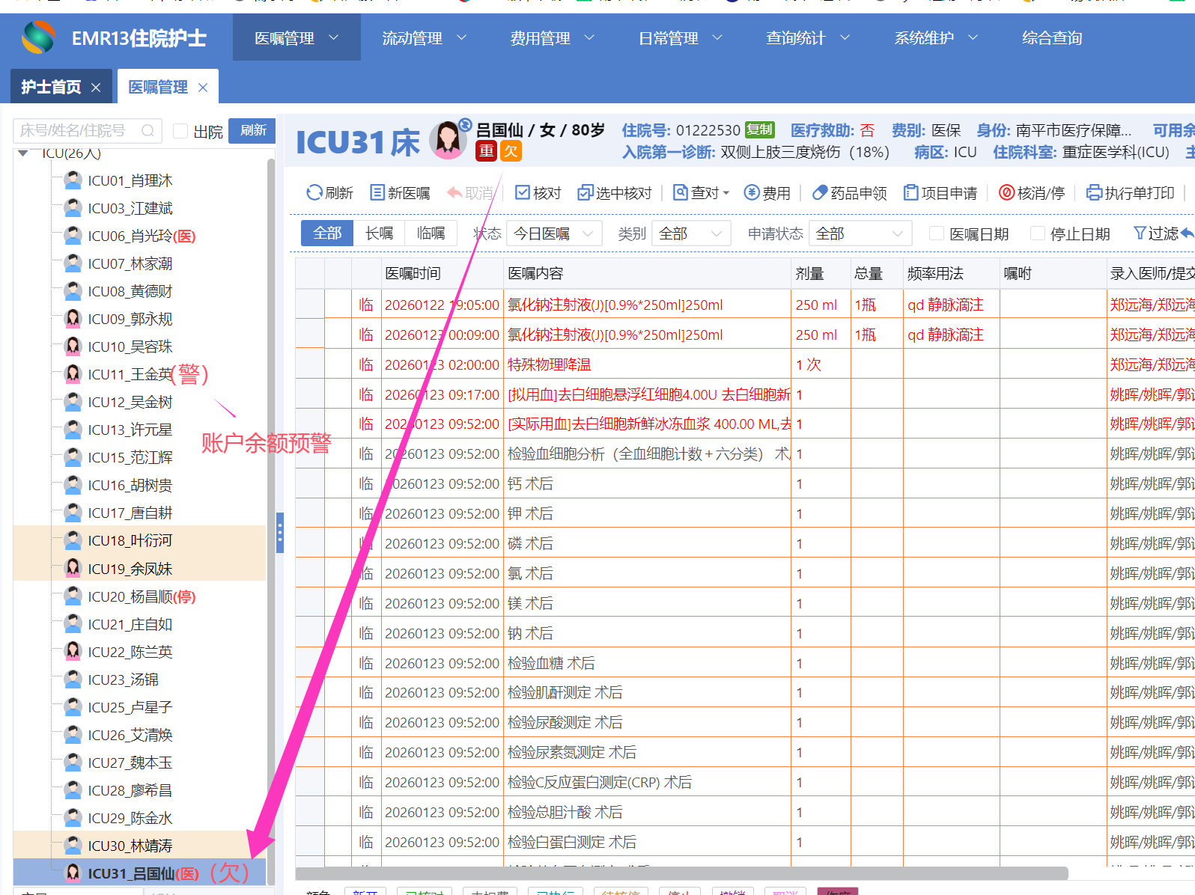Click the 核消/停 toolbar button
The height and width of the screenshot is (895, 1195).
[1032, 193]
